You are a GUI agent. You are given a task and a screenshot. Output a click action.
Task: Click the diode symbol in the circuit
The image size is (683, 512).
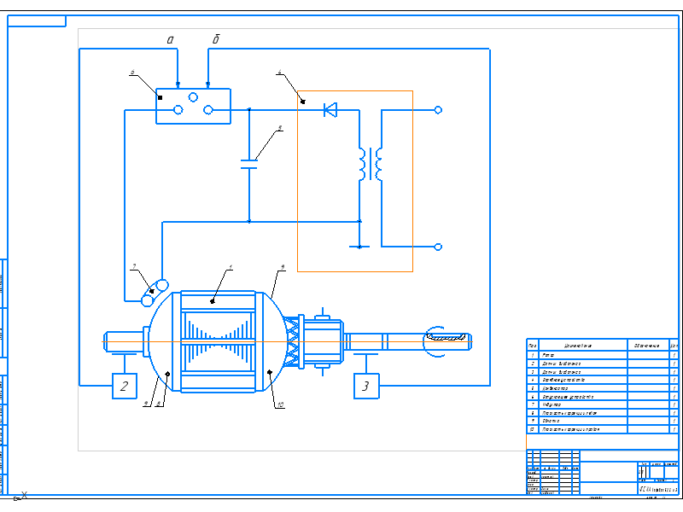point(330,109)
